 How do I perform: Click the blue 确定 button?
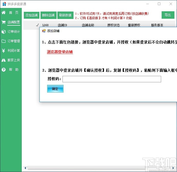point(55,89)
